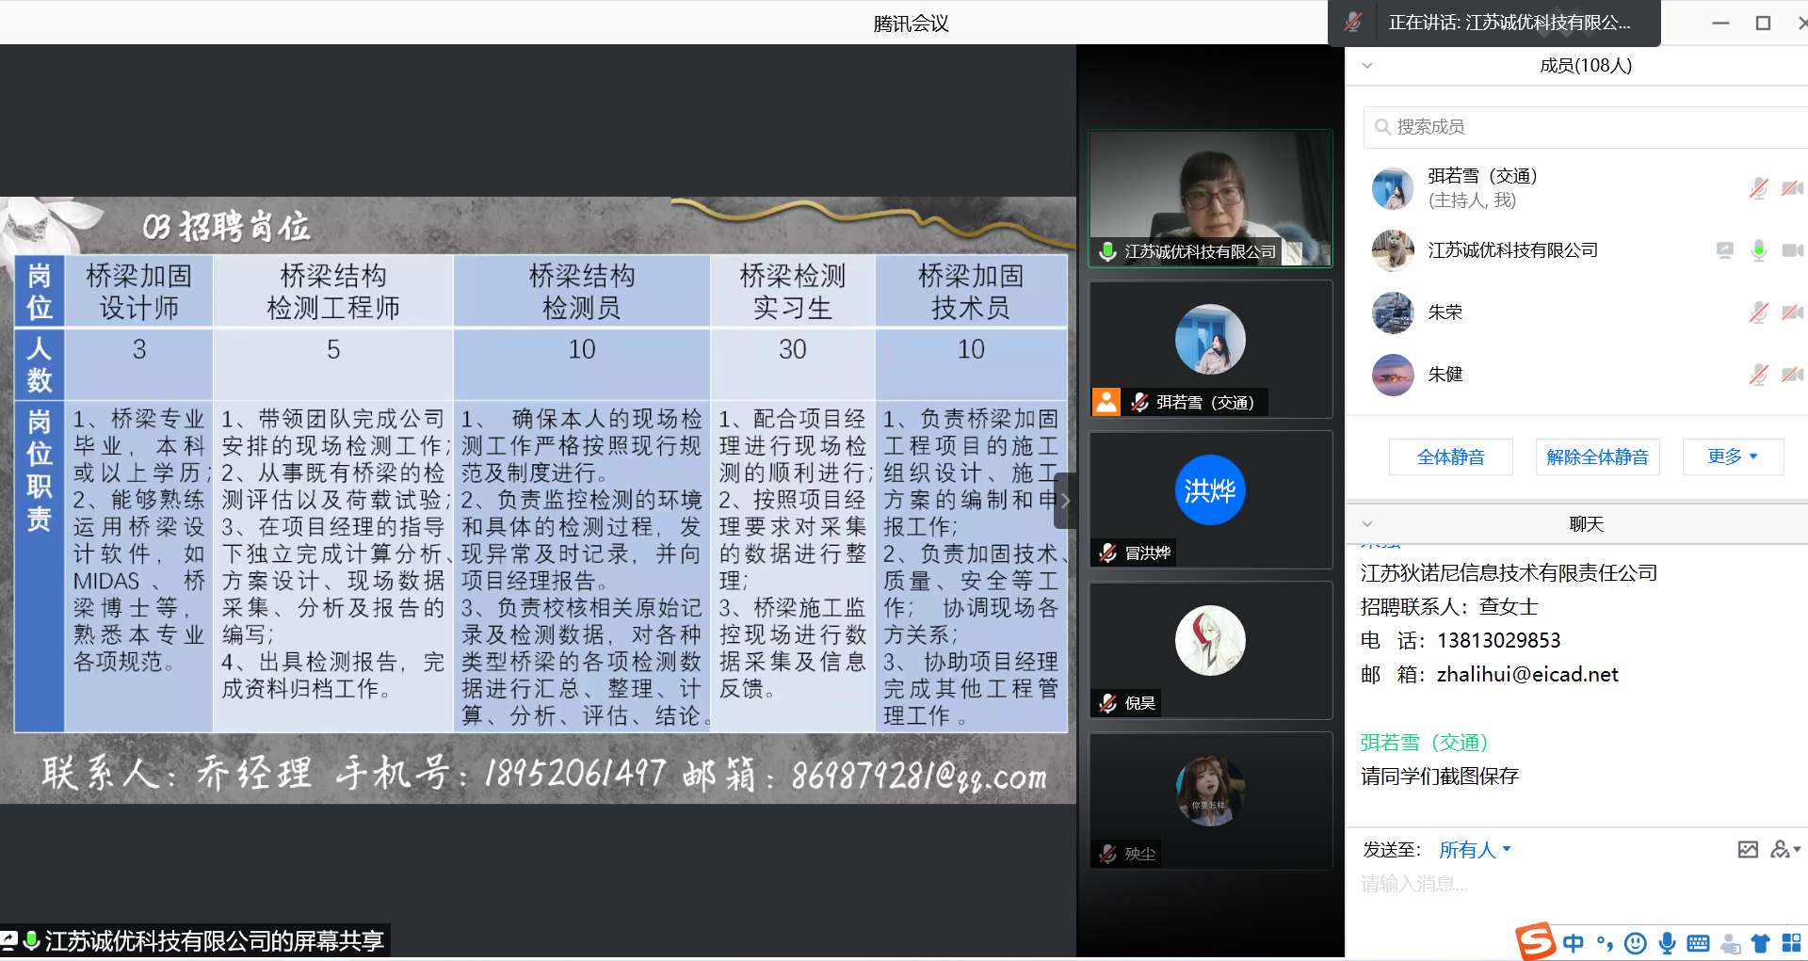1808x961 pixels.
Task: Click the Sogou skin shirt icon
Action: pyautogui.click(x=1760, y=943)
